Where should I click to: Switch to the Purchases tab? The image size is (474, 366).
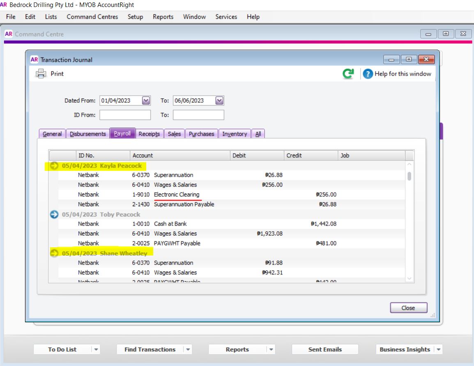coord(201,134)
